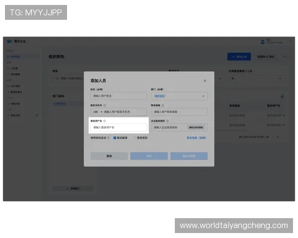
Task: Click the ID logo in top-left corner
Action: click(9, 41)
